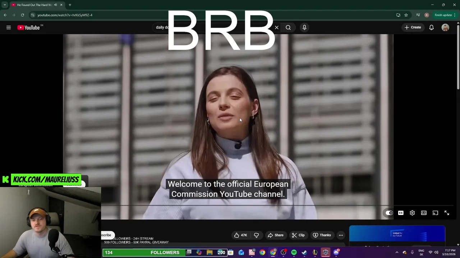This screenshot has height=258, width=460.
Task: Go to the YouTube home logo
Action: coord(28,28)
